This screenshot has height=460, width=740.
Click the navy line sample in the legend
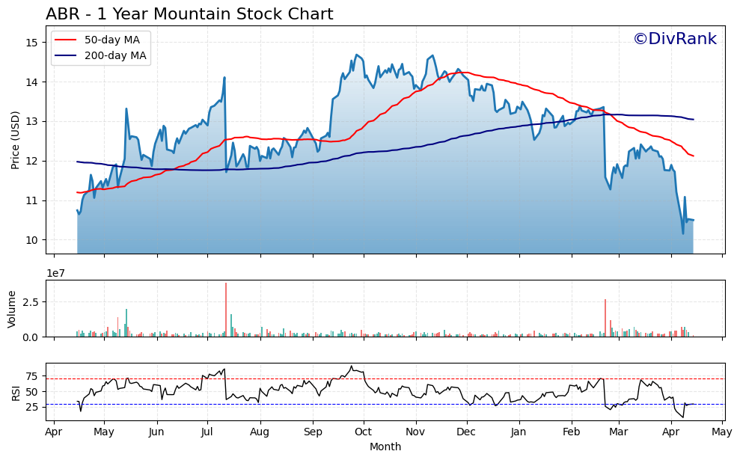pos(66,55)
